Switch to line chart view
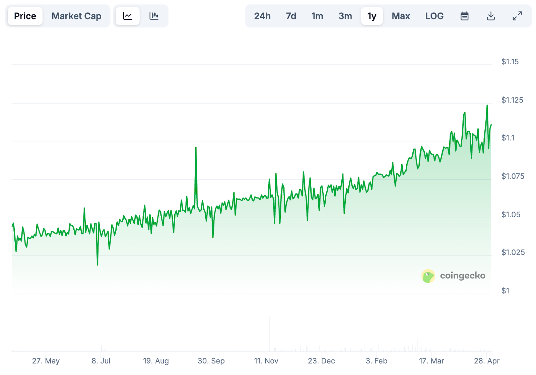The image size is (536, 375). point(128,16)
